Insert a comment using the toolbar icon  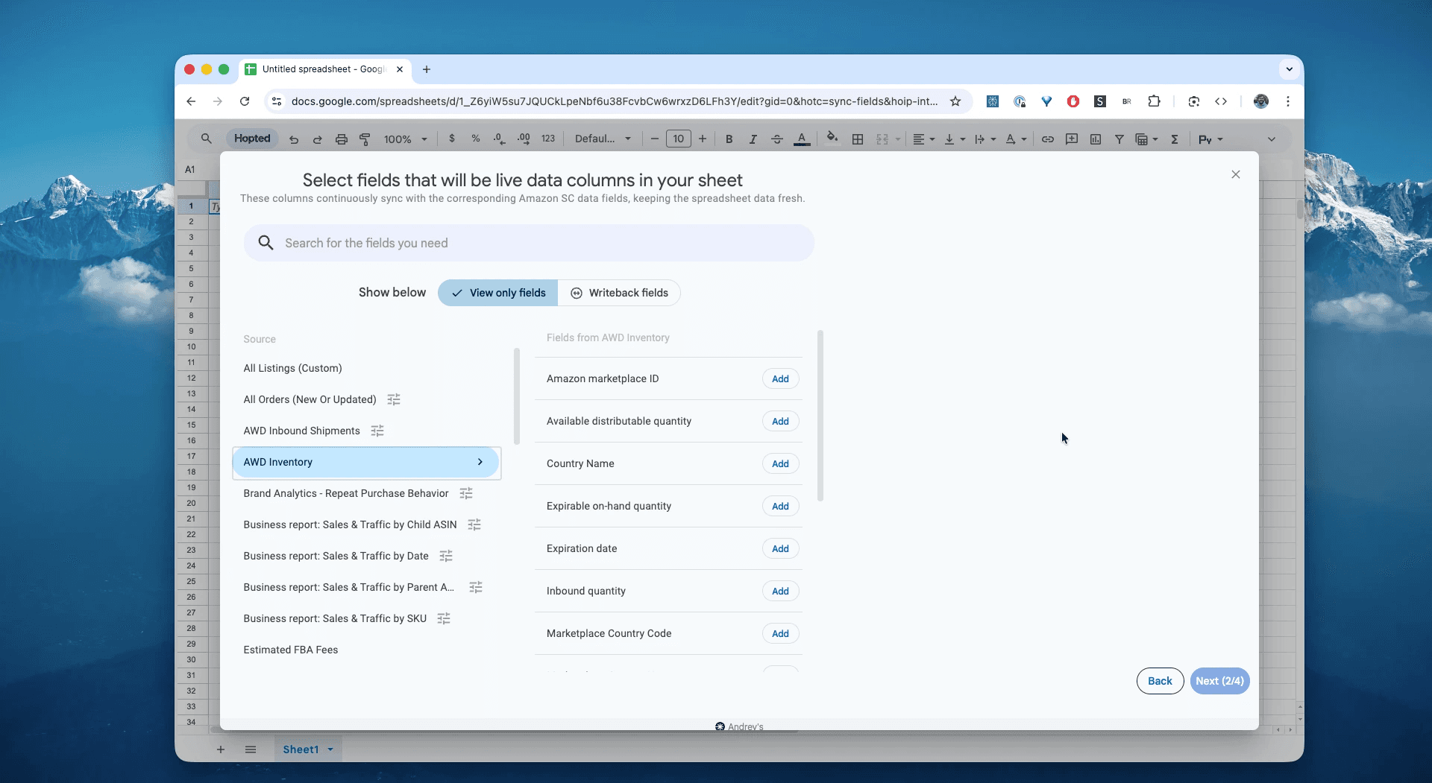[1072, 139]
